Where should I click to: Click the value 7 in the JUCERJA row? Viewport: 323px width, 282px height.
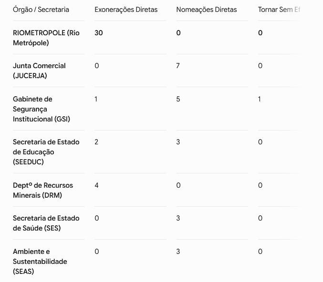(178, 66)
